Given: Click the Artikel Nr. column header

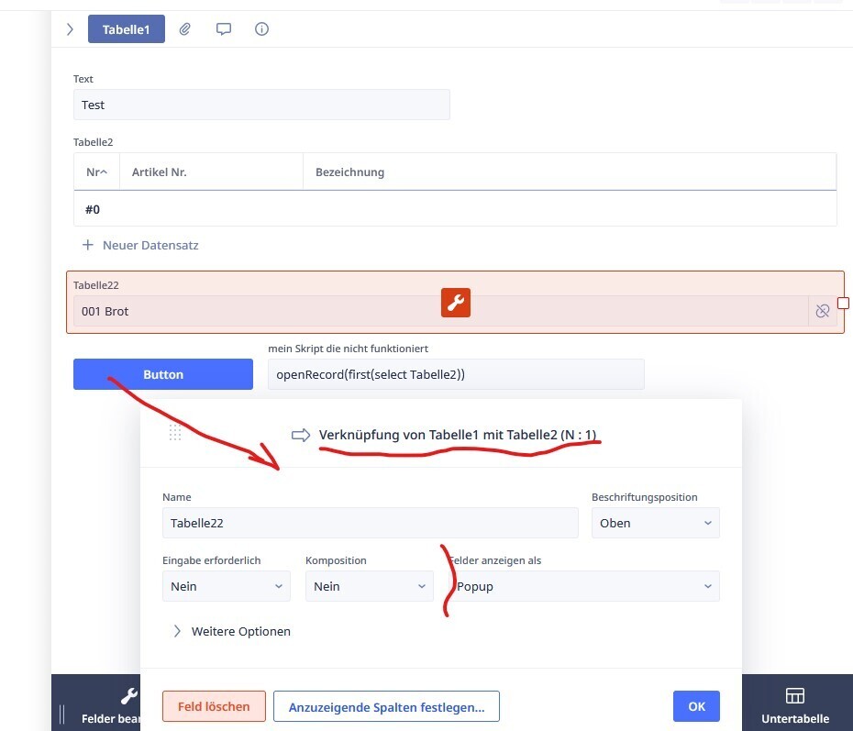Looking at the screenshot, I should pyautogui.click(x=211, y=172).
